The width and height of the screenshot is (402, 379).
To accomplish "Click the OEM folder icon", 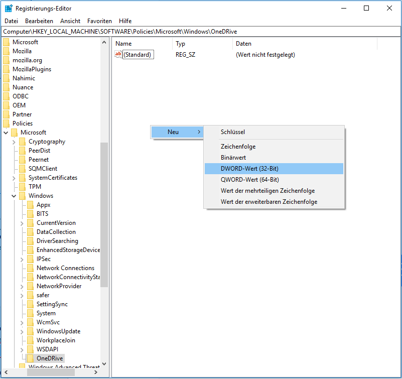I will click(x=7, y=105).
